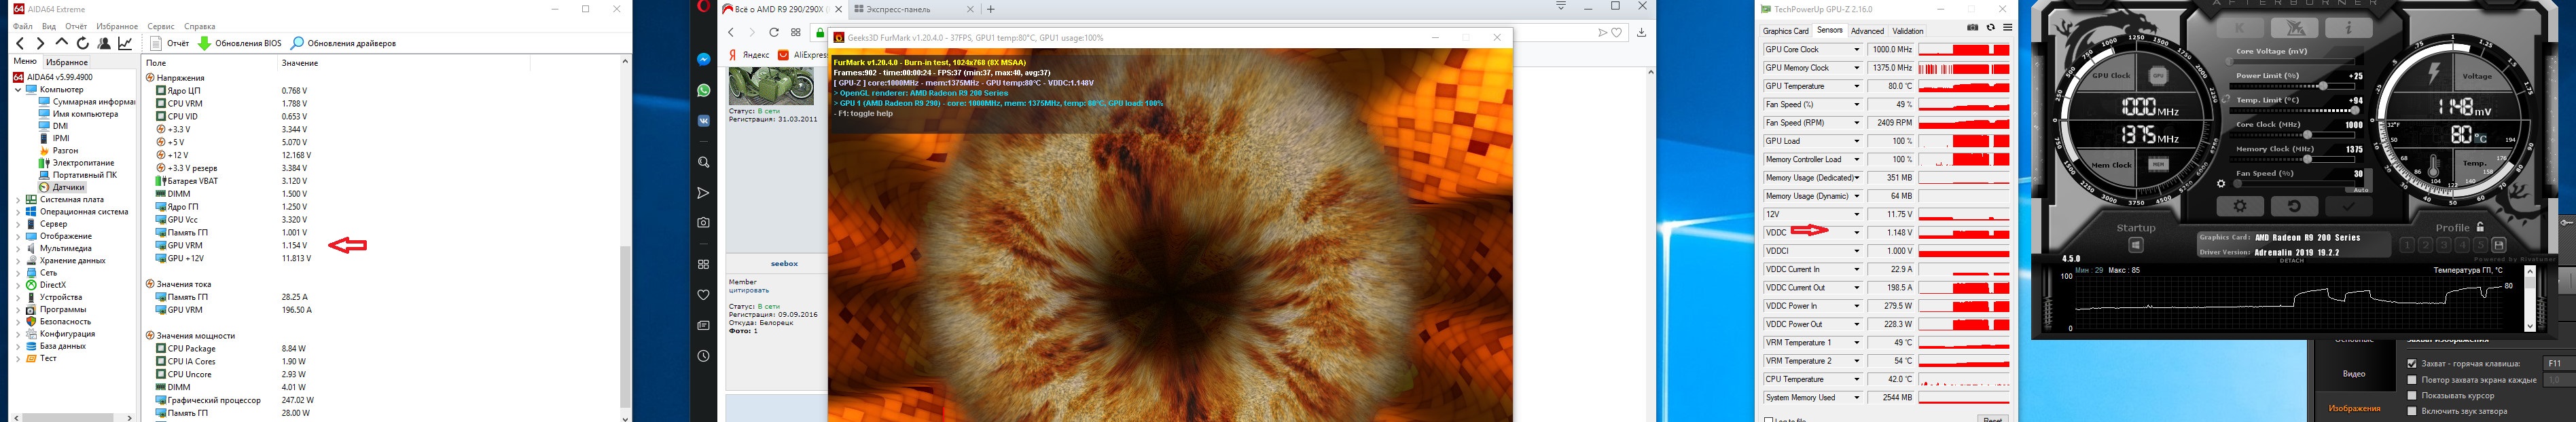Open new tab with plus button in Opera
2576x422 pixels.
(x=991, y=9)
